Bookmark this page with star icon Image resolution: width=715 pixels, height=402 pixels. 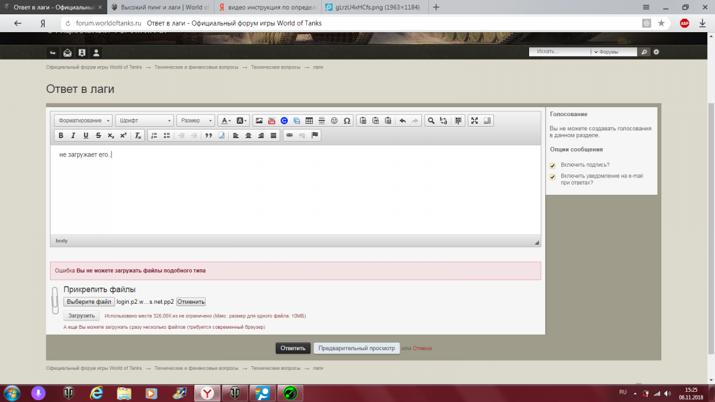click(x=661, y=23)
